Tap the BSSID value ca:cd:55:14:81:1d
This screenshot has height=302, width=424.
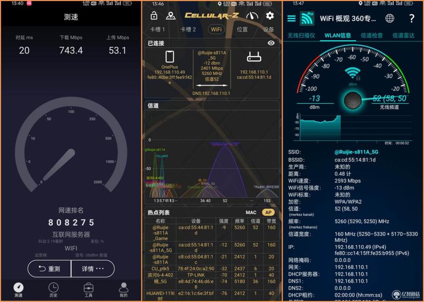coord(355,160)
